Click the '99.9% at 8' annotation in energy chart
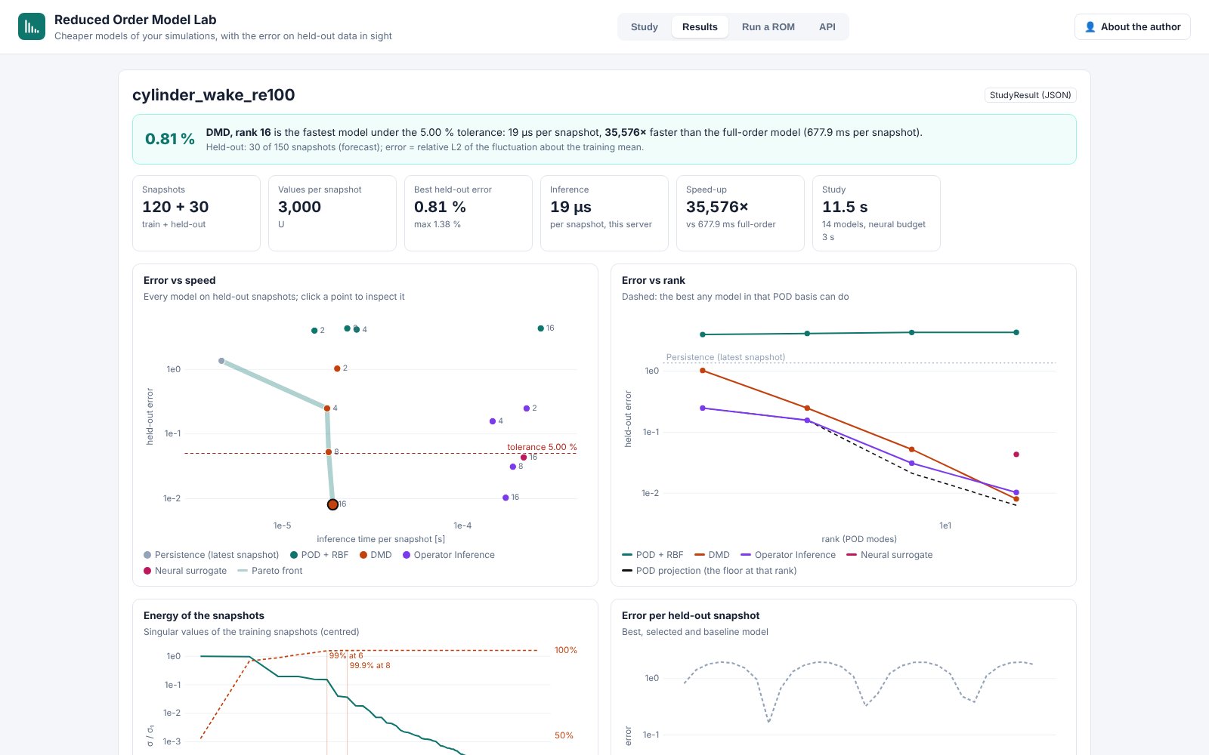 point(370,665)
